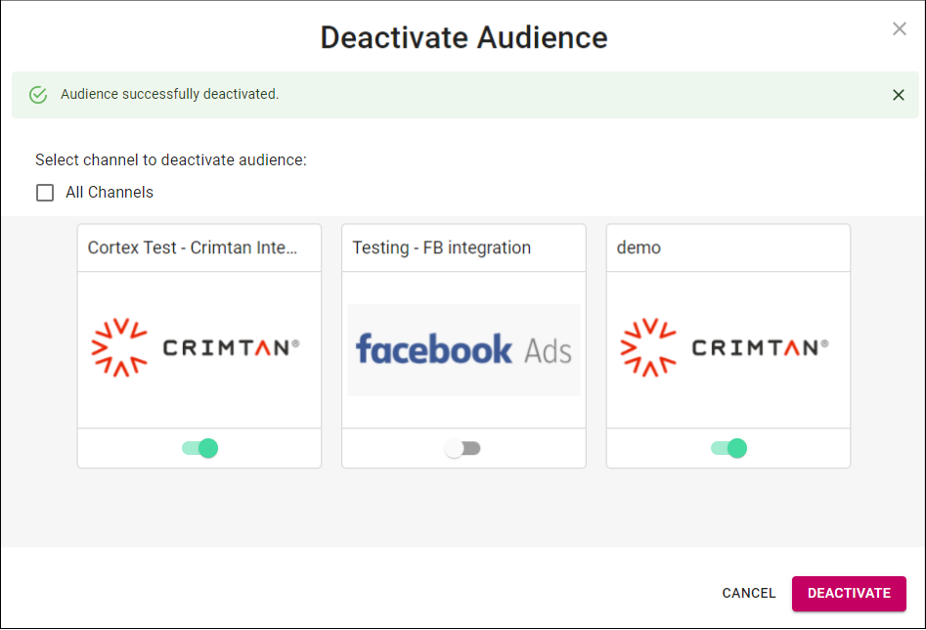Screen dimensions: 926x630
Task: Click 'Audience successfully deactivated.' message text
Action: click(169, 95)
